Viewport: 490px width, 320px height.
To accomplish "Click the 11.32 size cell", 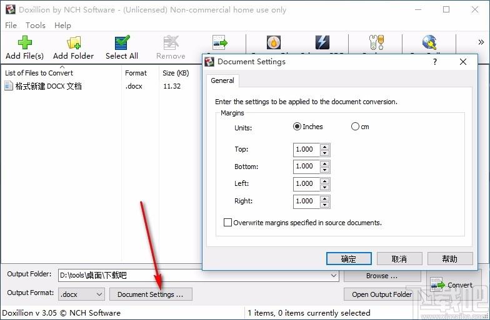I will point(172,86).
